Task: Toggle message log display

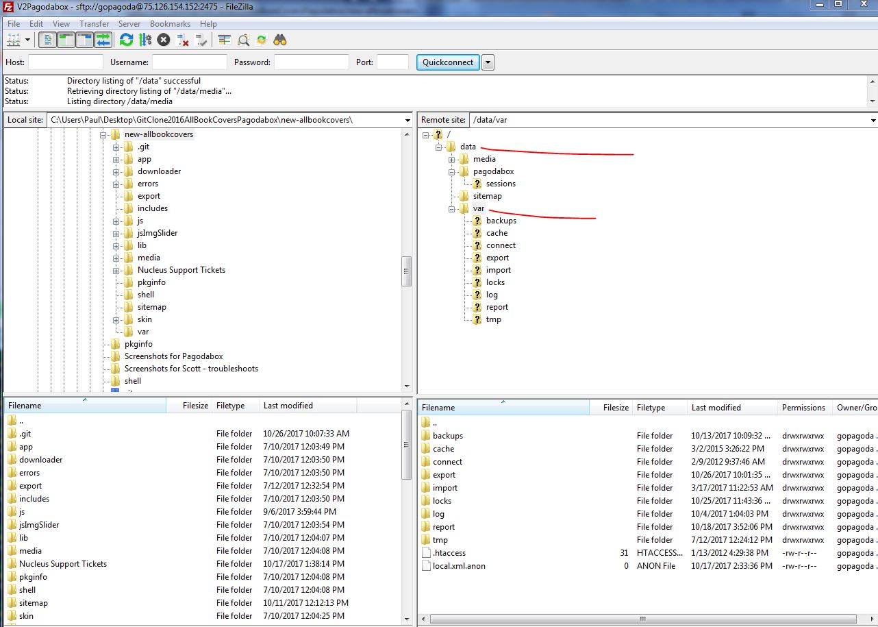Action: 48,40
